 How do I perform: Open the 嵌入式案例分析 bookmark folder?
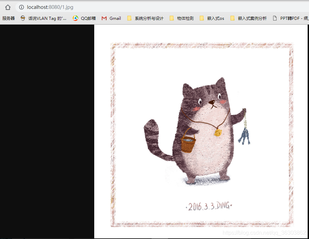[x=249, y=18]
